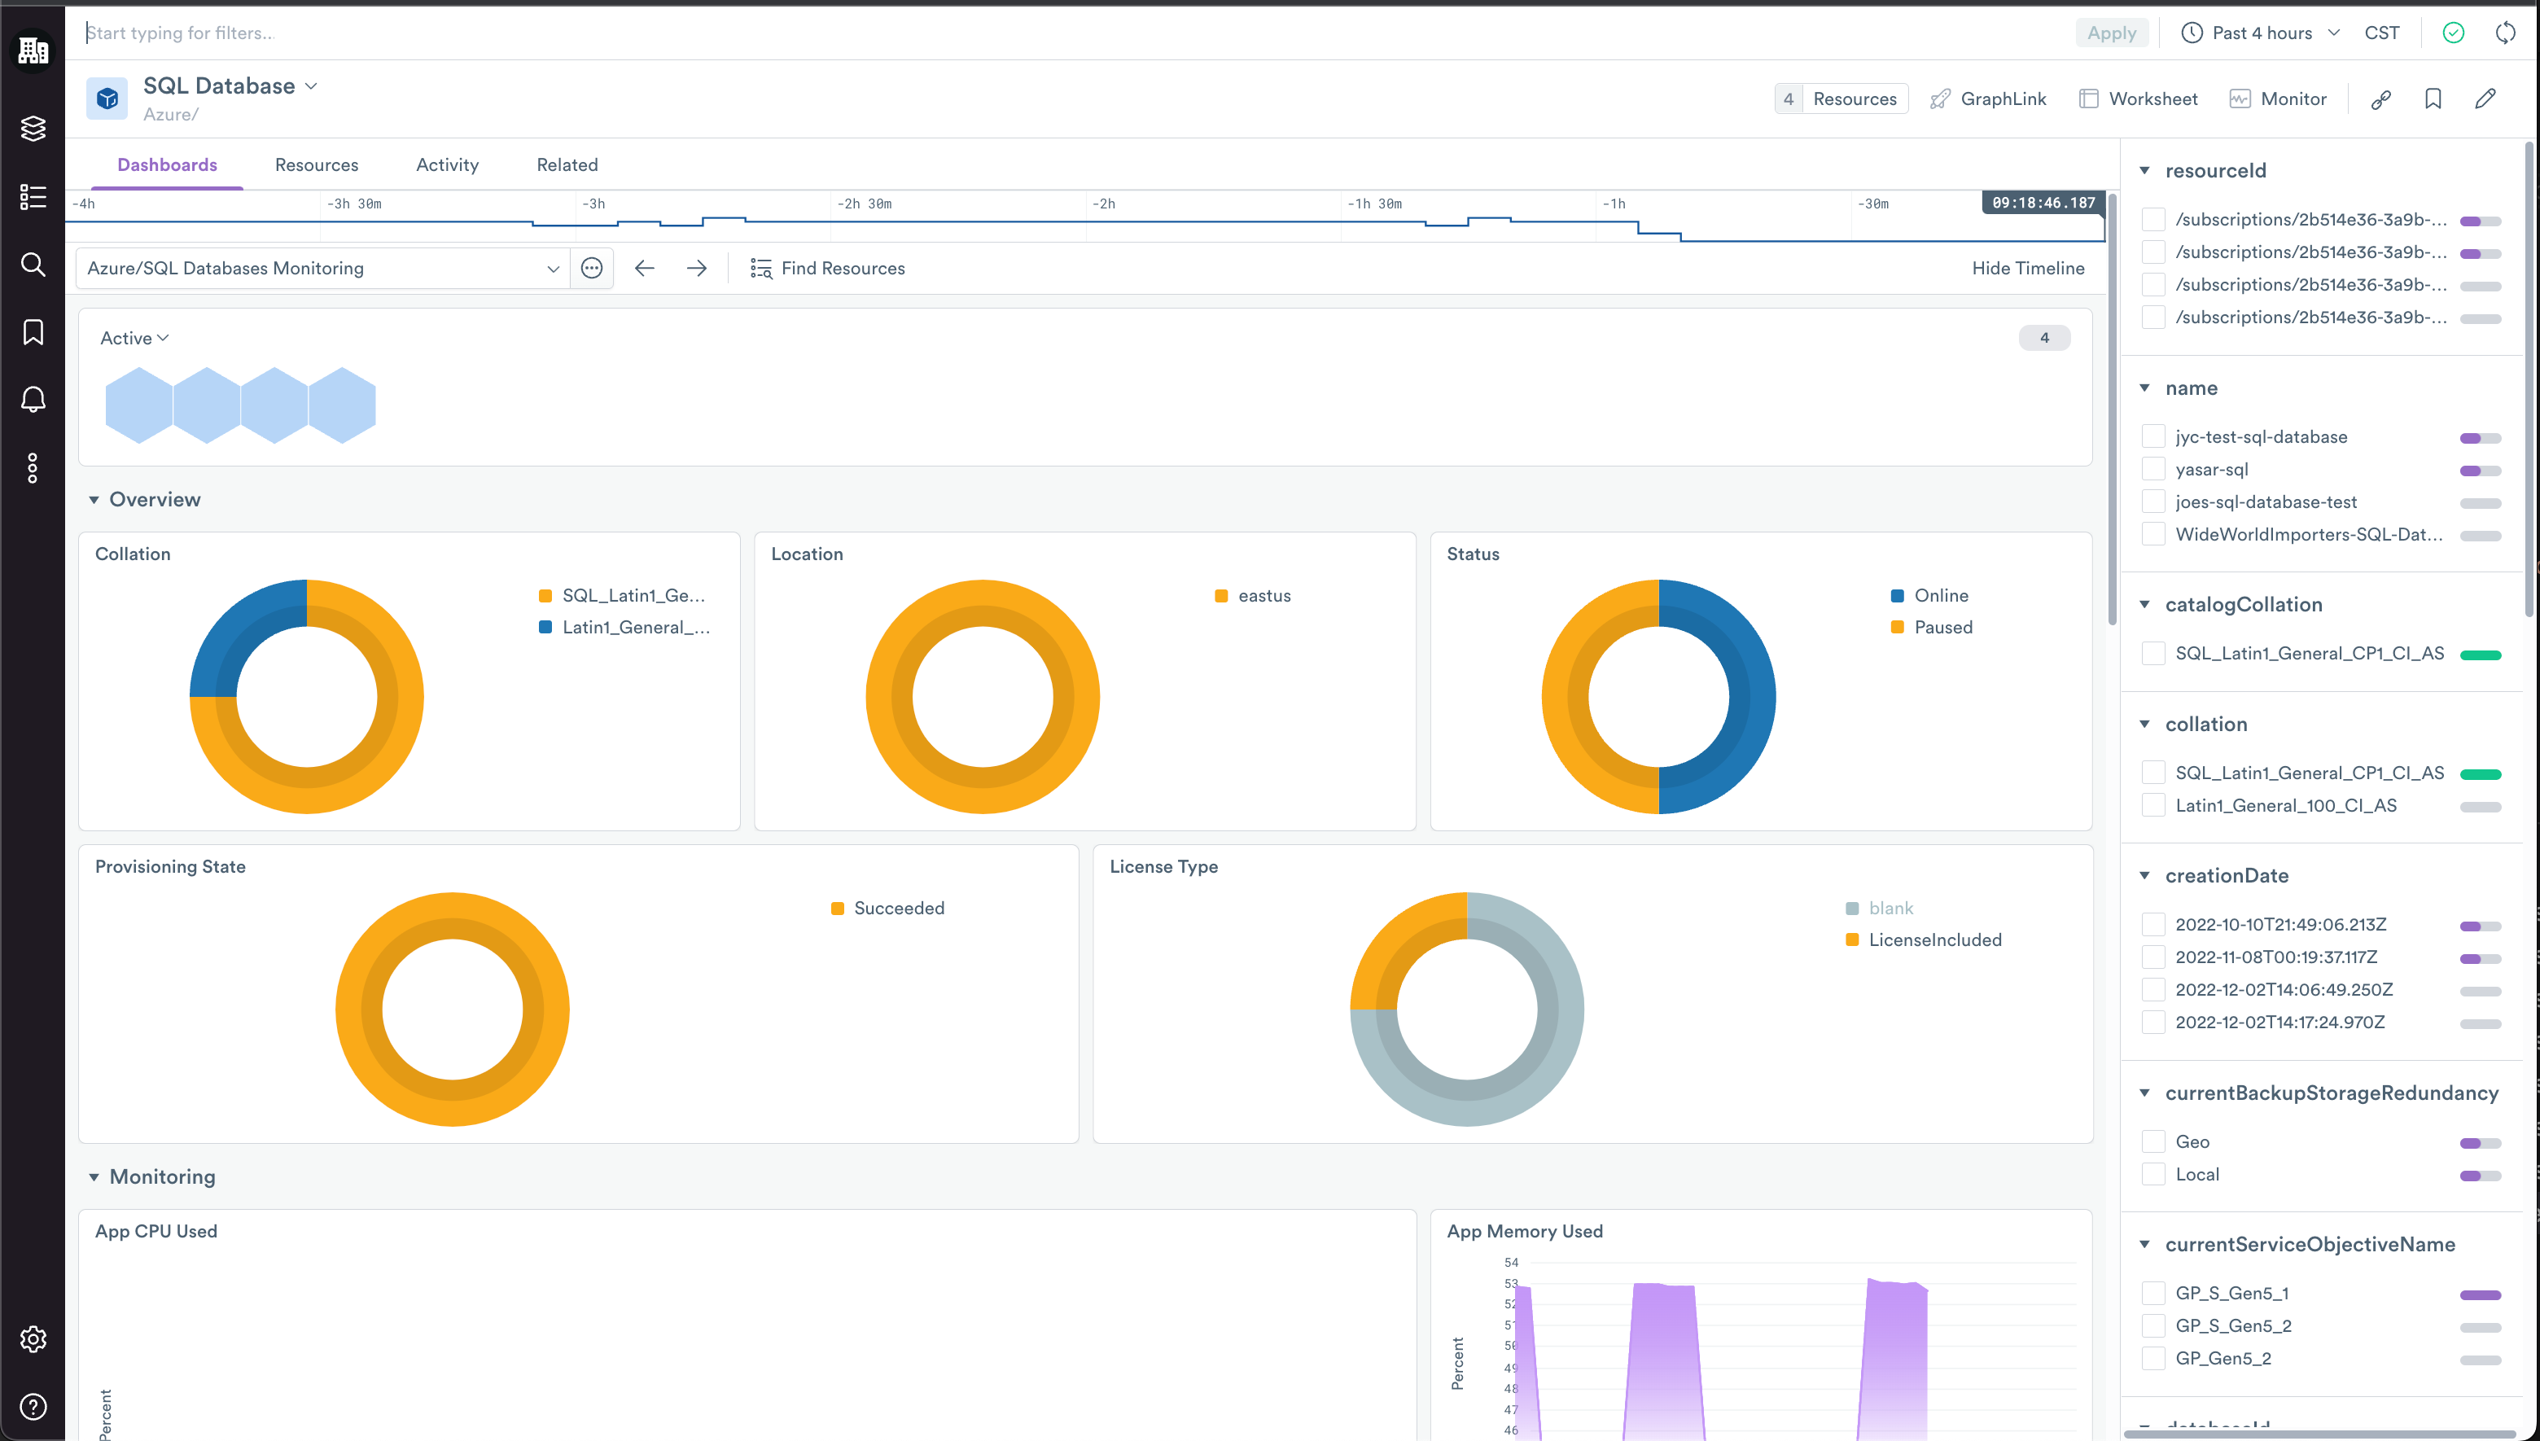Click the refresh icon in top bar
2540x1441 pixels.
(2504, 33)
